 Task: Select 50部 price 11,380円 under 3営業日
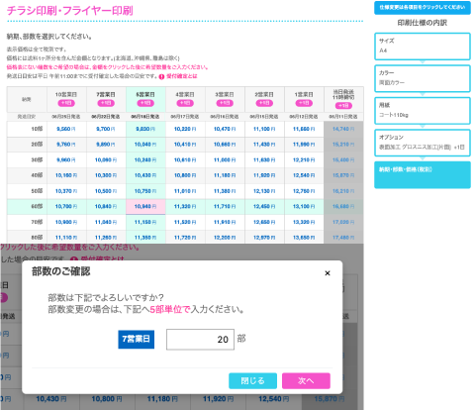[x=225, y=191]
